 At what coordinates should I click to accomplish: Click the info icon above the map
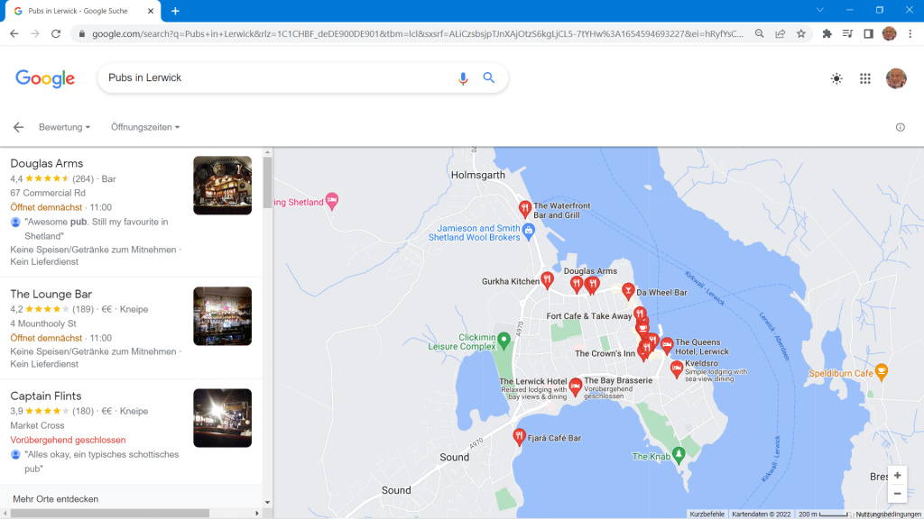(x=900, y=127)
